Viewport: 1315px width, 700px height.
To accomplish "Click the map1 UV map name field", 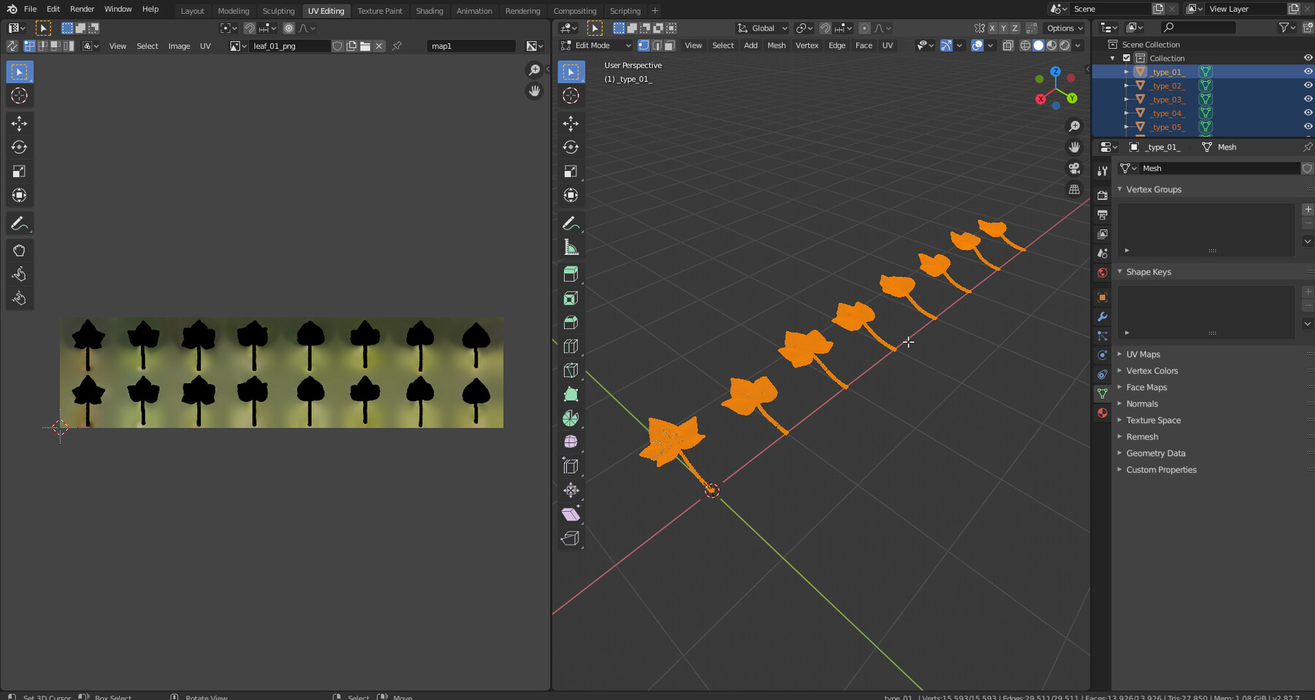I will coord(470,46).
